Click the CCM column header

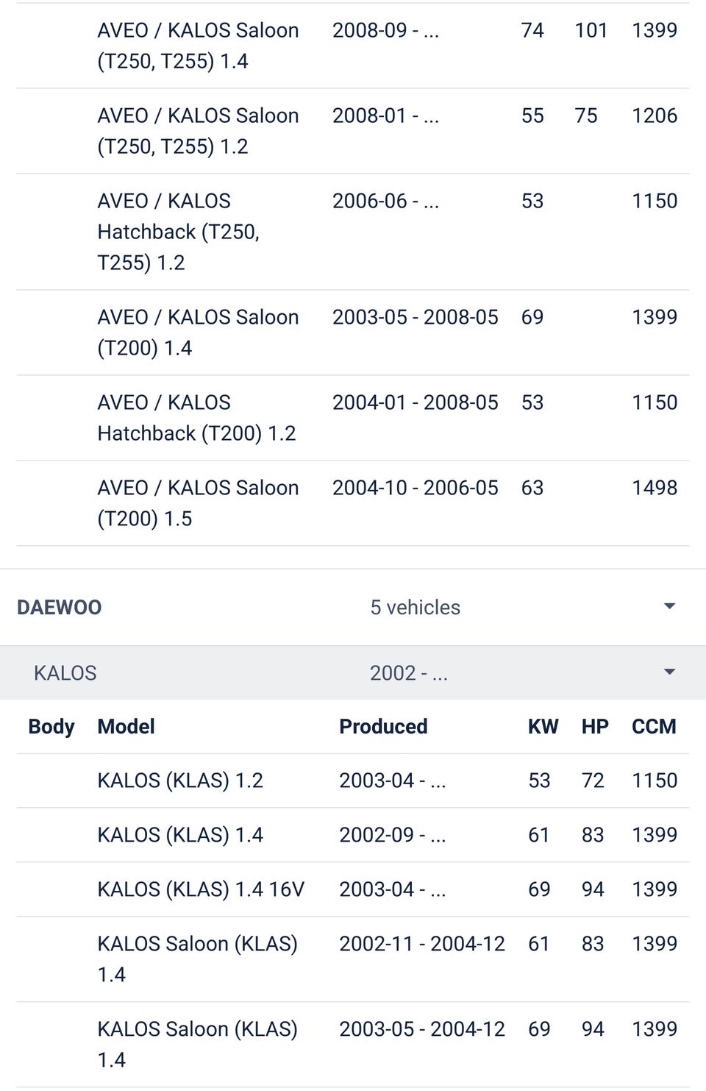(654, 727)
